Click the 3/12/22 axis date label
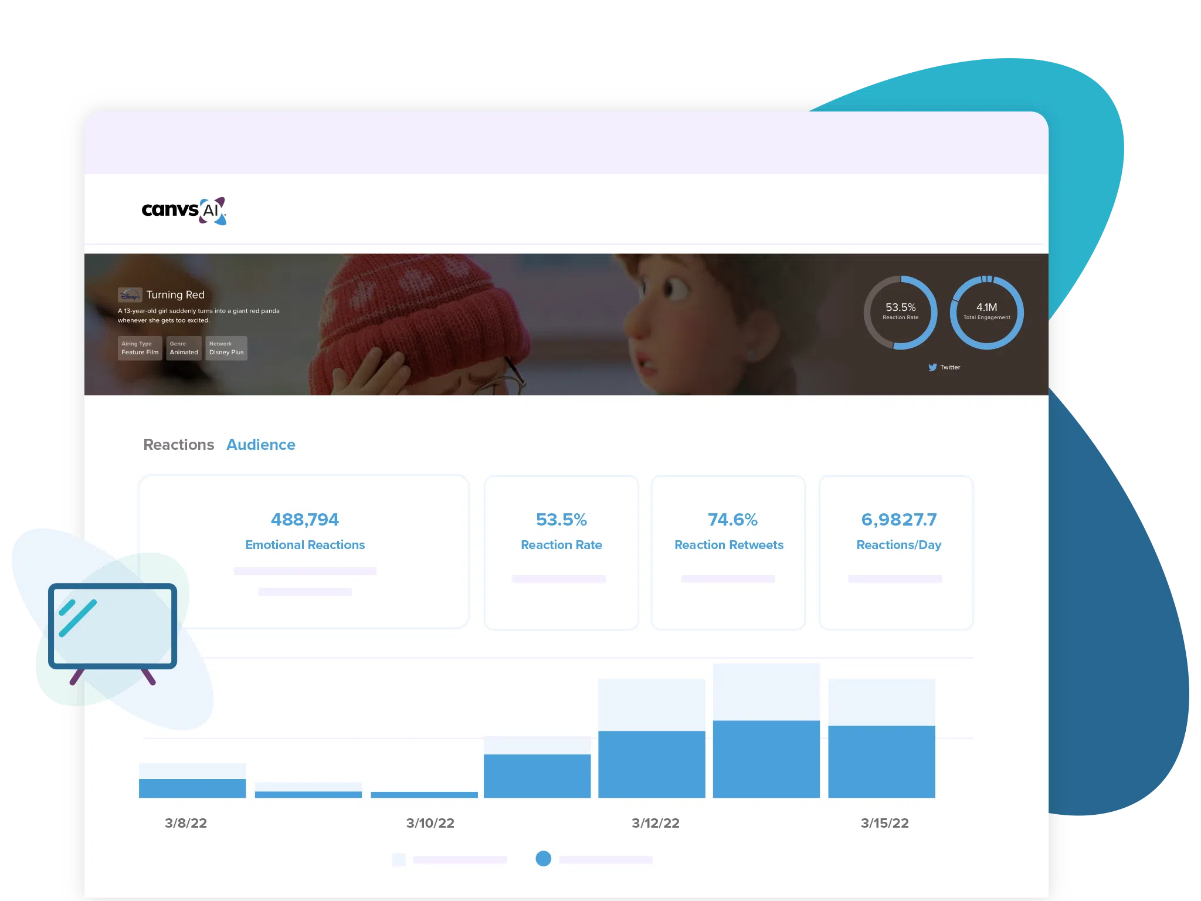This screenshot has height=901, width=1201. pyautogui.click(x=656, y=823)
